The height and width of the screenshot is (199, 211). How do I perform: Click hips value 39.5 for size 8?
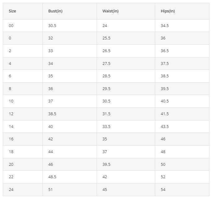[x=165, y=88]
